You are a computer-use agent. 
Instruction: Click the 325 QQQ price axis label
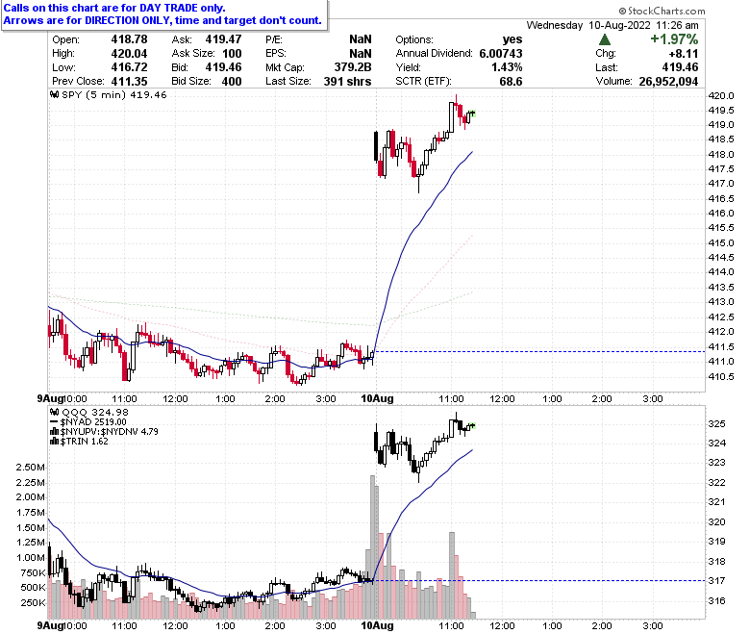(717, 423)
